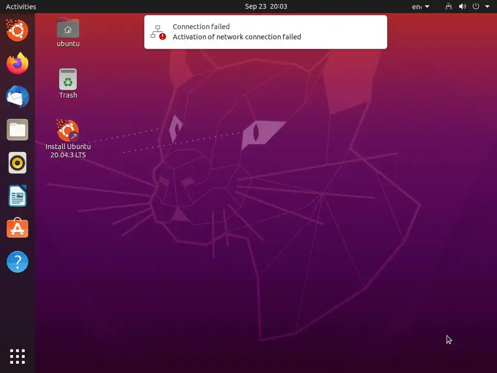Viewport: 497px width, 373px height.
Task: Open Ubuntu Software store
Action: click(x=17, y=228)
